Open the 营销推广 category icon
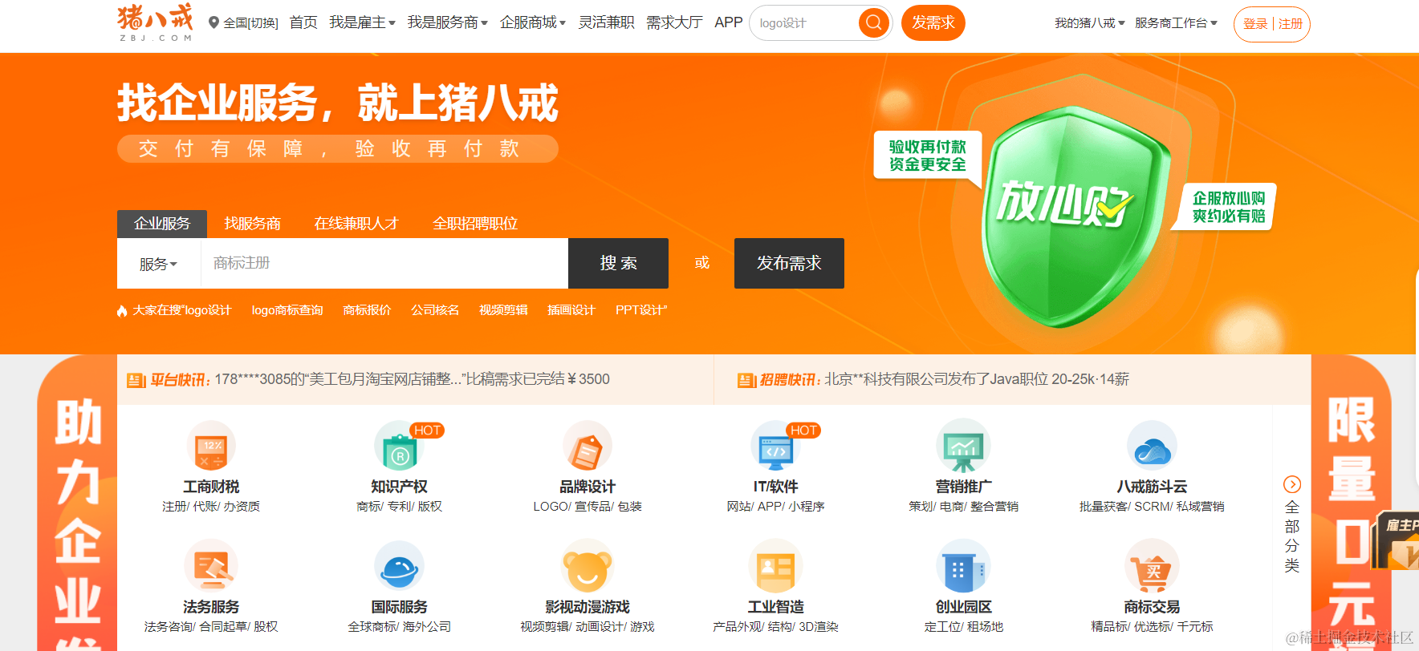The height and width of the screenshot is (651, 1419). pos(963,446)
